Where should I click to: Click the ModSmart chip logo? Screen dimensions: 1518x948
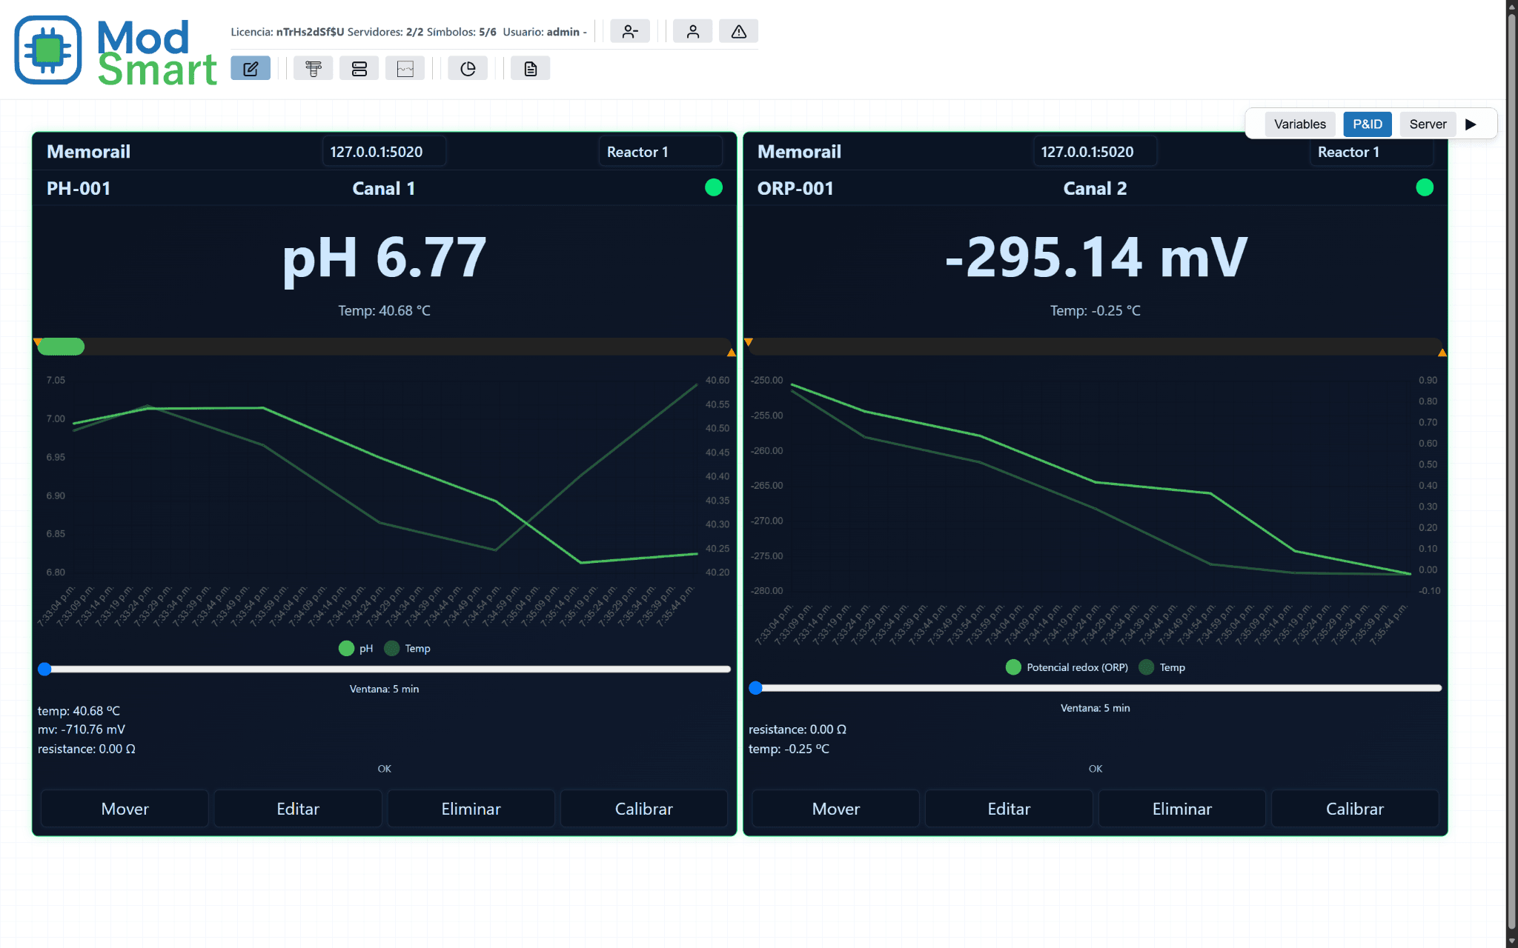click(48, 50)
